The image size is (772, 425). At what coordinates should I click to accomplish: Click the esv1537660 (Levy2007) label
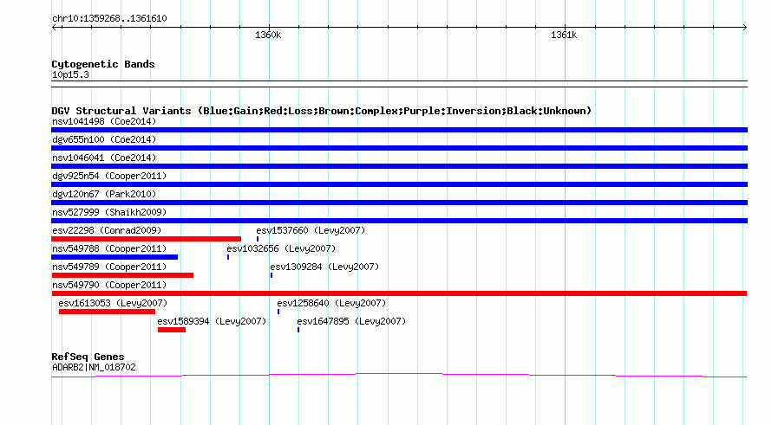pyautogui.click(x=311, y=230)
